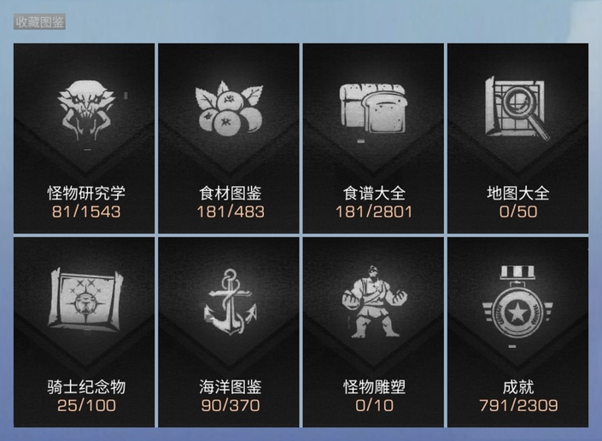Open 成就 card title

click(x=518, y=387)
